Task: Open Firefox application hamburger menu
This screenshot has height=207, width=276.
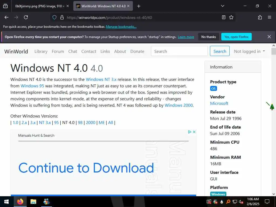Action: pos(270,17)
